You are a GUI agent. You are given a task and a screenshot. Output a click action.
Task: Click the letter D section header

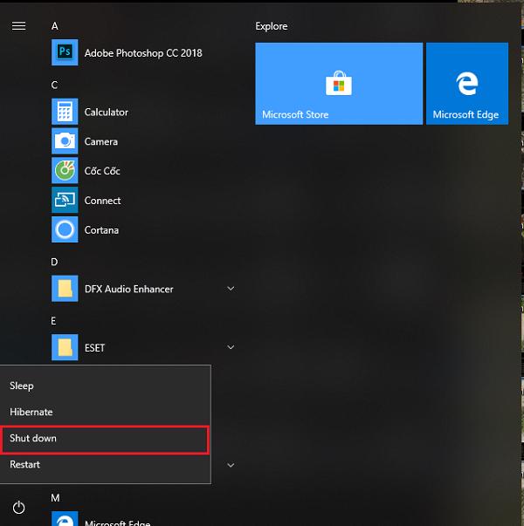coord(54,262)
